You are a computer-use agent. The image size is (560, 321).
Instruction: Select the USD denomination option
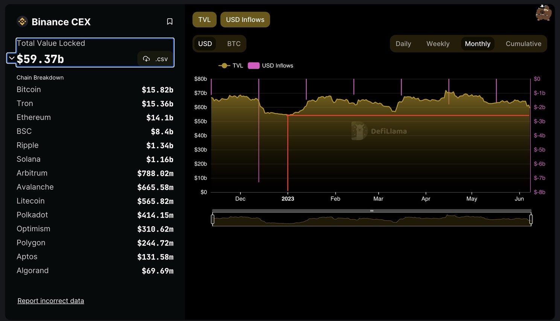(x=205, y=44)
